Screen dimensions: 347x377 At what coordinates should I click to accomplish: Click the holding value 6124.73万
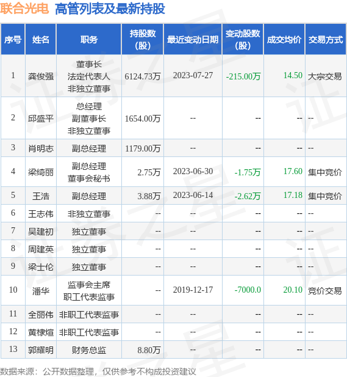pyautogui.click(x=143, y=76)
